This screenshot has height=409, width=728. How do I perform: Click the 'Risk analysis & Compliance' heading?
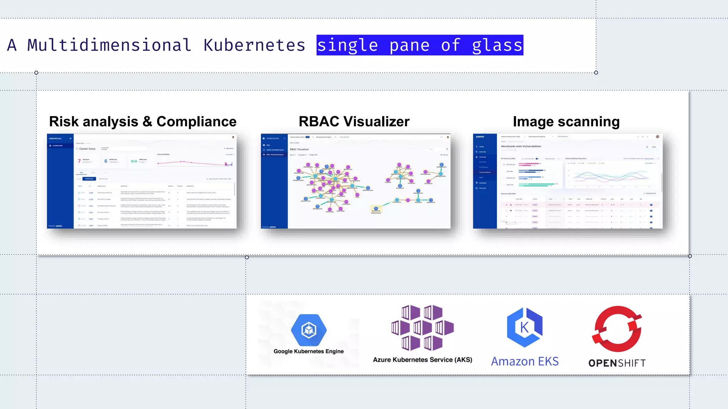click(x=143, y=121)
